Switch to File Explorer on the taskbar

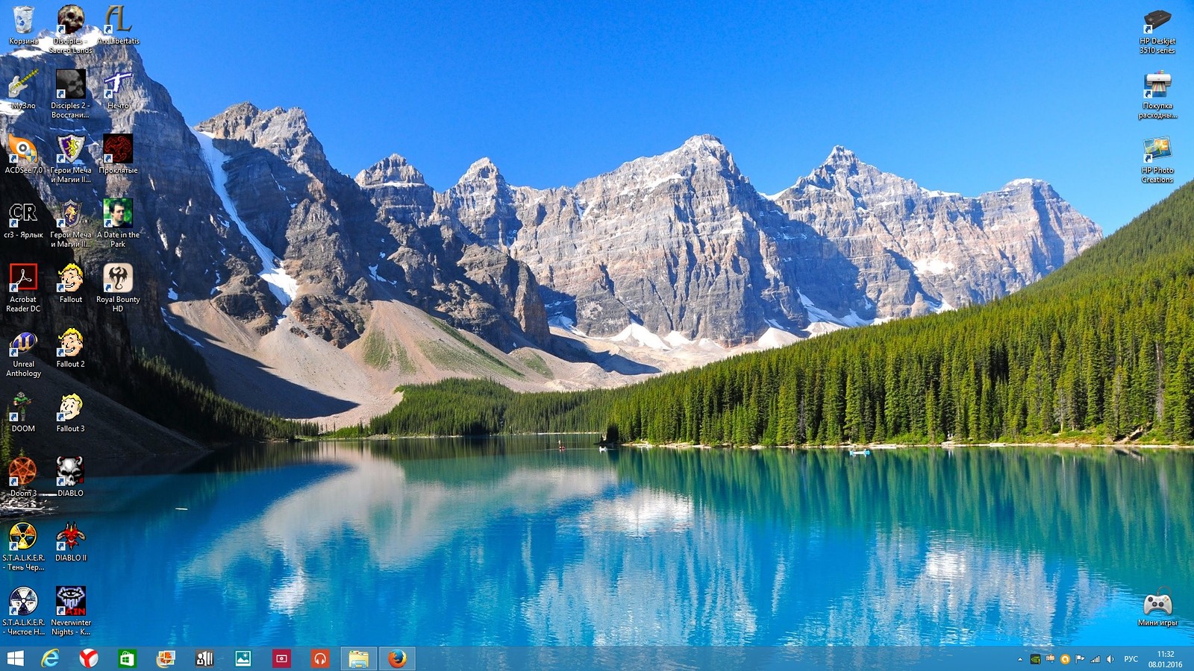[x=358, y=658]
